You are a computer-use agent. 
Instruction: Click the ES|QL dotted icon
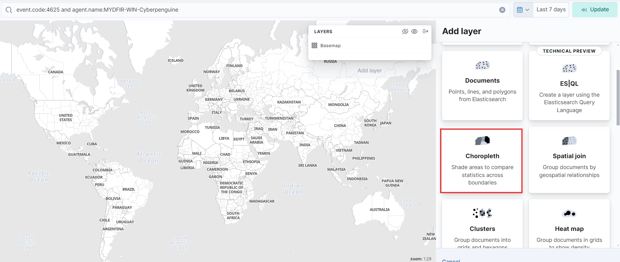click(569, 68)
